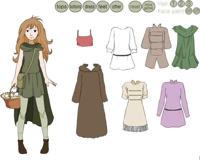Pick the long brown hooded robe
Image resolution: width=200 pixels, height=160 pixels.
point(90,101)
